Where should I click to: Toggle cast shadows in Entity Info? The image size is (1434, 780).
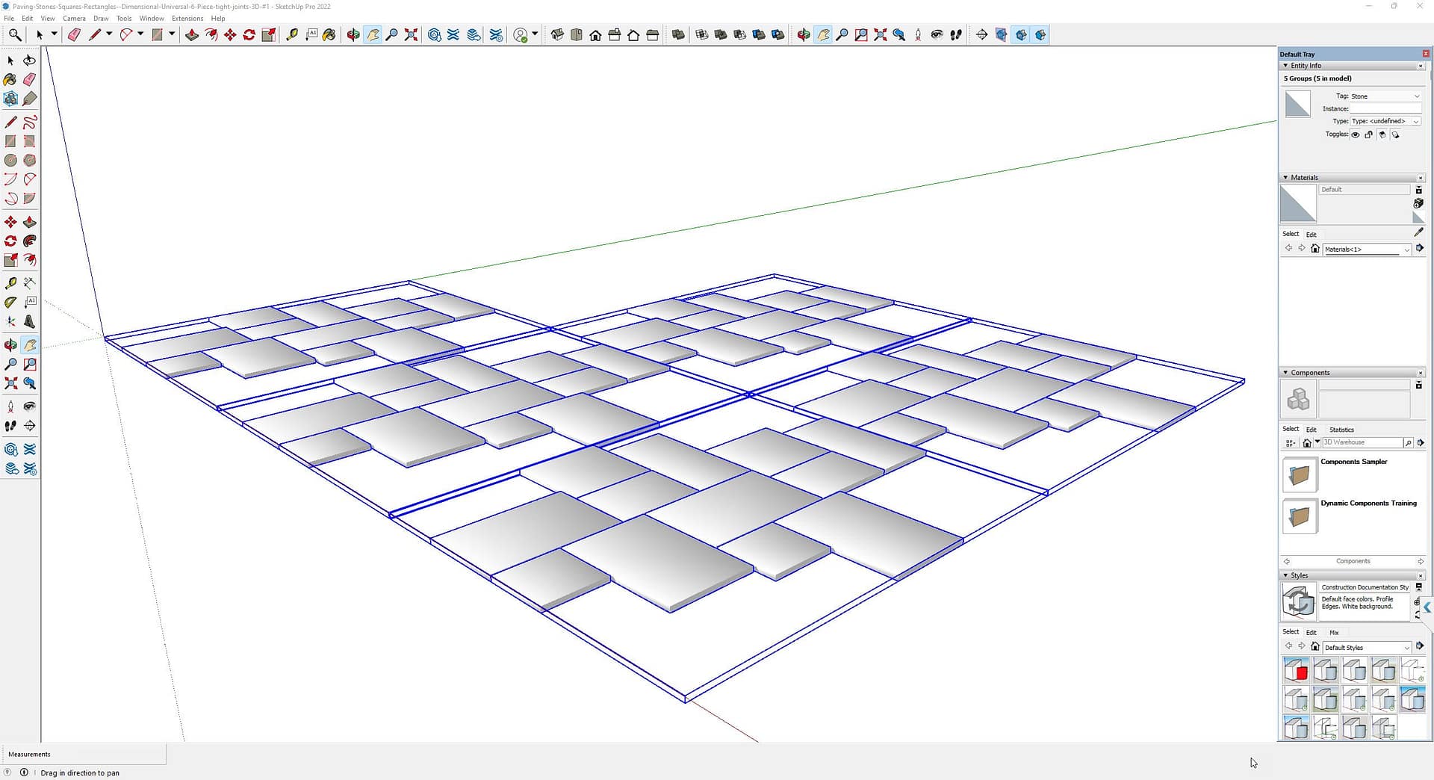click(x=1382, y=135)
